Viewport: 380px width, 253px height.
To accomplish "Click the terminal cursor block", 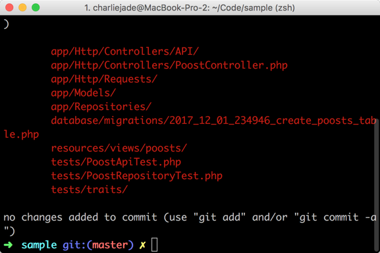I will click(154, 244).
